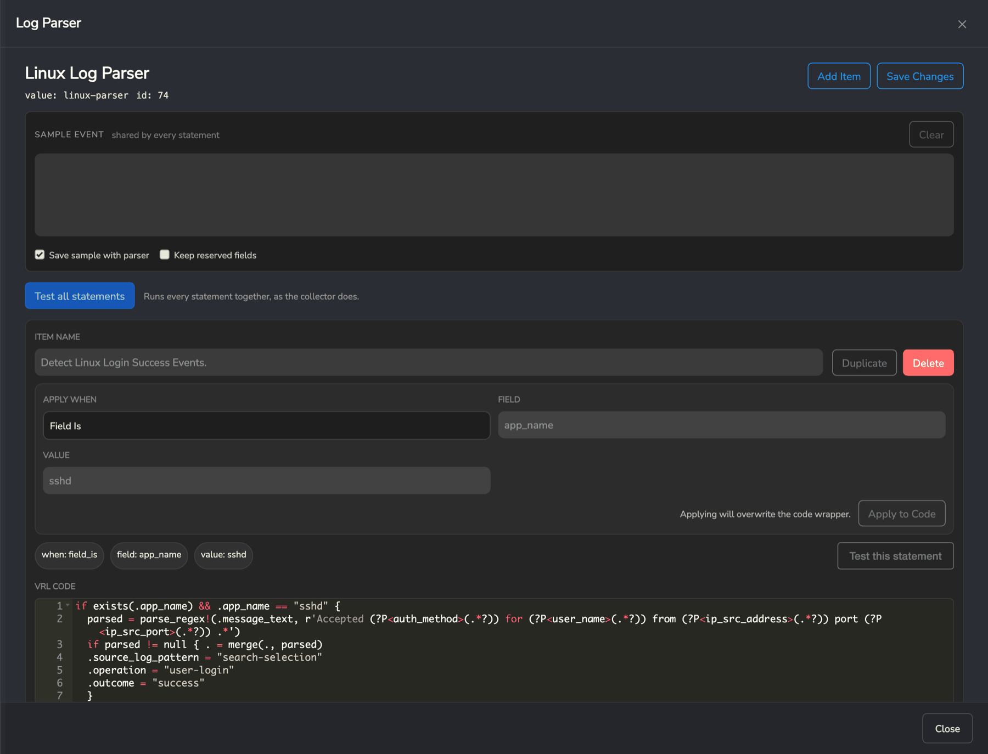Click Apply to Code button
The width and height of the screenshot is (988, 754).
tap(901, 514)
